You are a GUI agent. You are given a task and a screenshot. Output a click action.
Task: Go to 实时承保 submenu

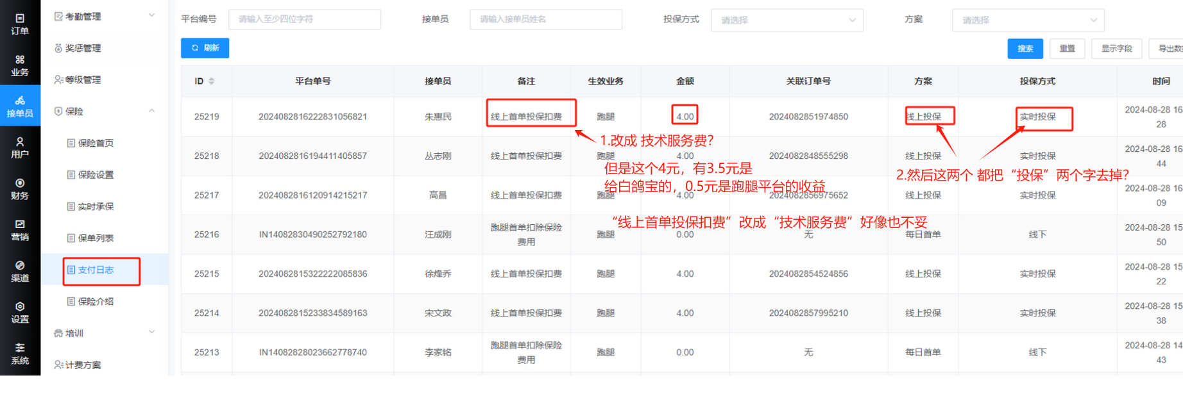(96, 206)
